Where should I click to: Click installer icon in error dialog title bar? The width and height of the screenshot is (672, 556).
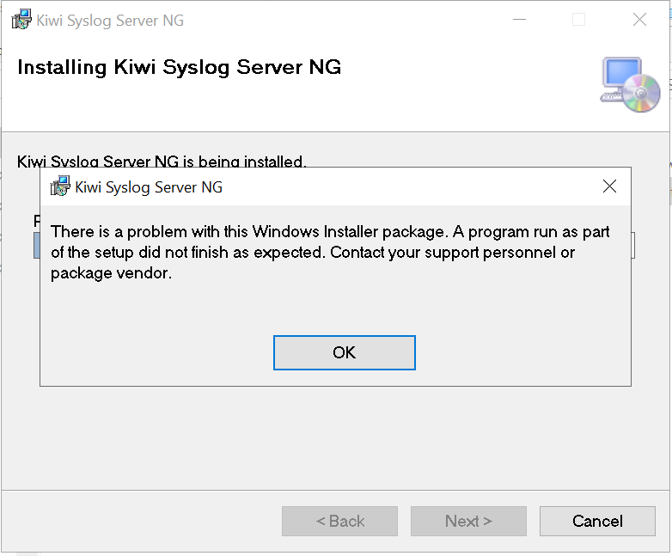pos(60,186)
